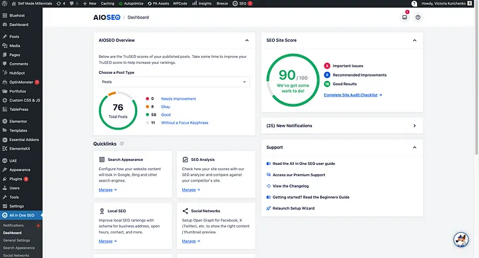The width and height of the screenshot is (479, 258).
Task: Click the 90/100 site score ring
Action: [293, 80]
